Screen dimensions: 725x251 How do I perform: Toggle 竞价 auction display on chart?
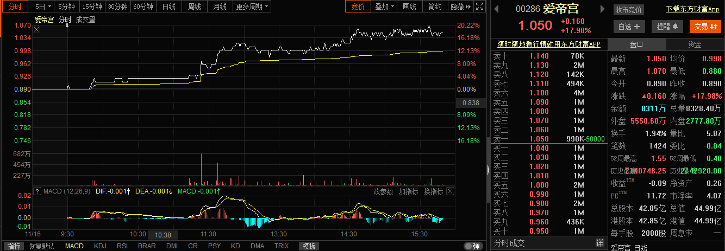click(x=358, y=7)
